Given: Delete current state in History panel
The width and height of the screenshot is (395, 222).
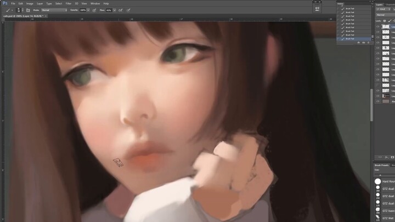Looking at the screenshot, I should (x=368, y=43).
